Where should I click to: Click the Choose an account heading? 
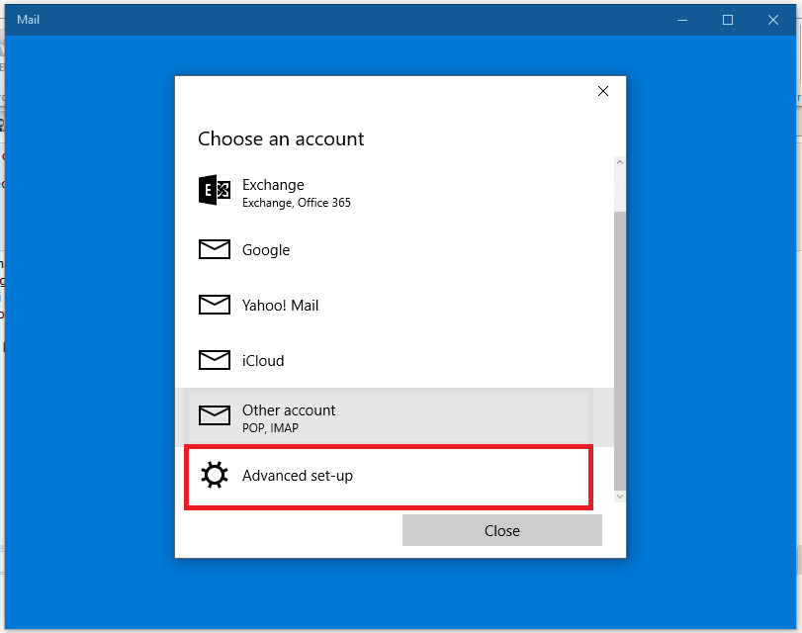point(281,138)
